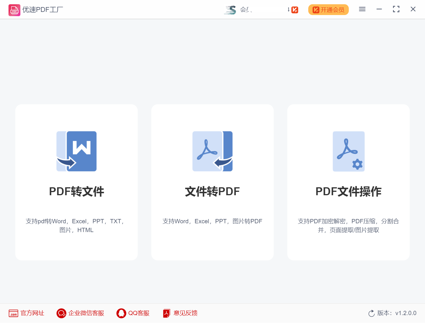Click the PDF文件操作 description text
Image resolution: width=425 pixels, height=323 pixels.
pyautogui.click(x=348, y=226)
